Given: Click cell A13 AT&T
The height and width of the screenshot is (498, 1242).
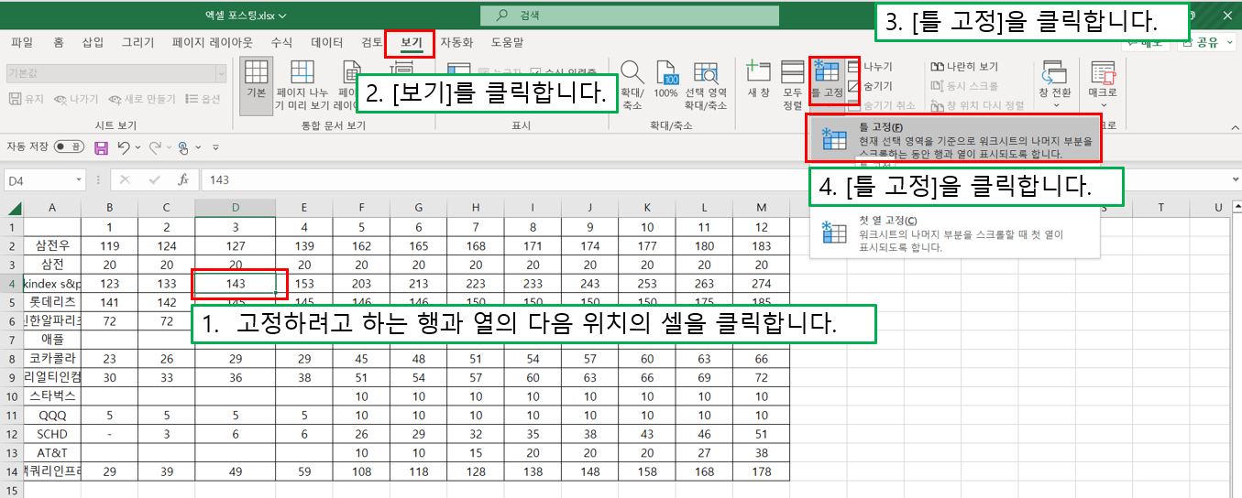Looking at the screenshot, I should pos(52,453).
